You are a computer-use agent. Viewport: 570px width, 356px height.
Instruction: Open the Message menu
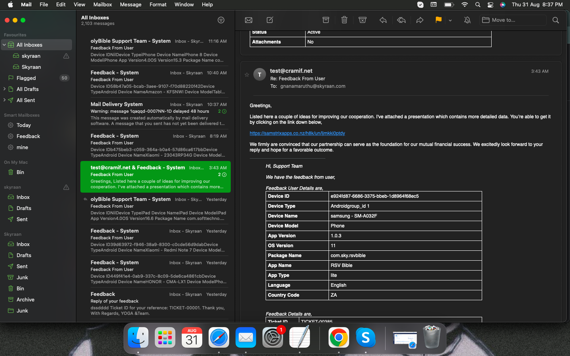tap(131, 4)
